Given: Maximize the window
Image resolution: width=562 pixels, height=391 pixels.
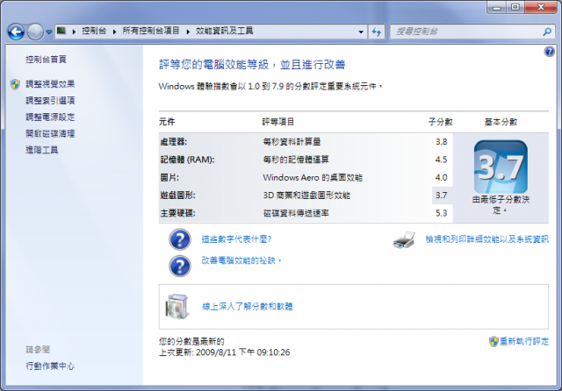Looking at the screenshot, I should click(x=515, y=7).
